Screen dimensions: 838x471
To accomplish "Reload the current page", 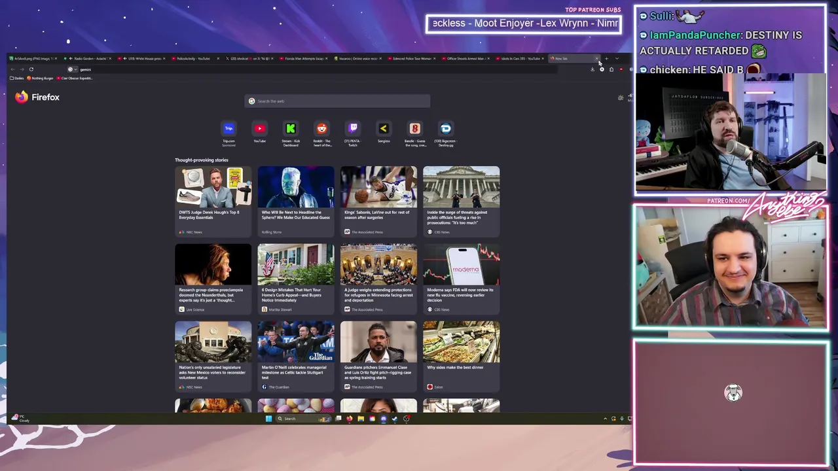I will pyautogui.click(x=31, y=69).
